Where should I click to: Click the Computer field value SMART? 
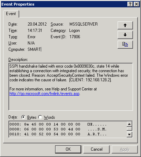[x=34, y=49]
